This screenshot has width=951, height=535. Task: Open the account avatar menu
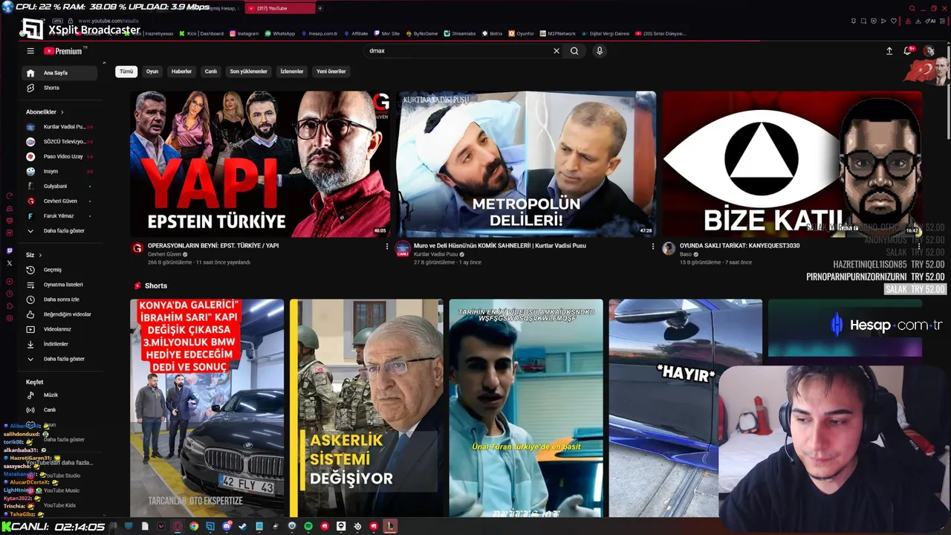click(x=929, y=51)
